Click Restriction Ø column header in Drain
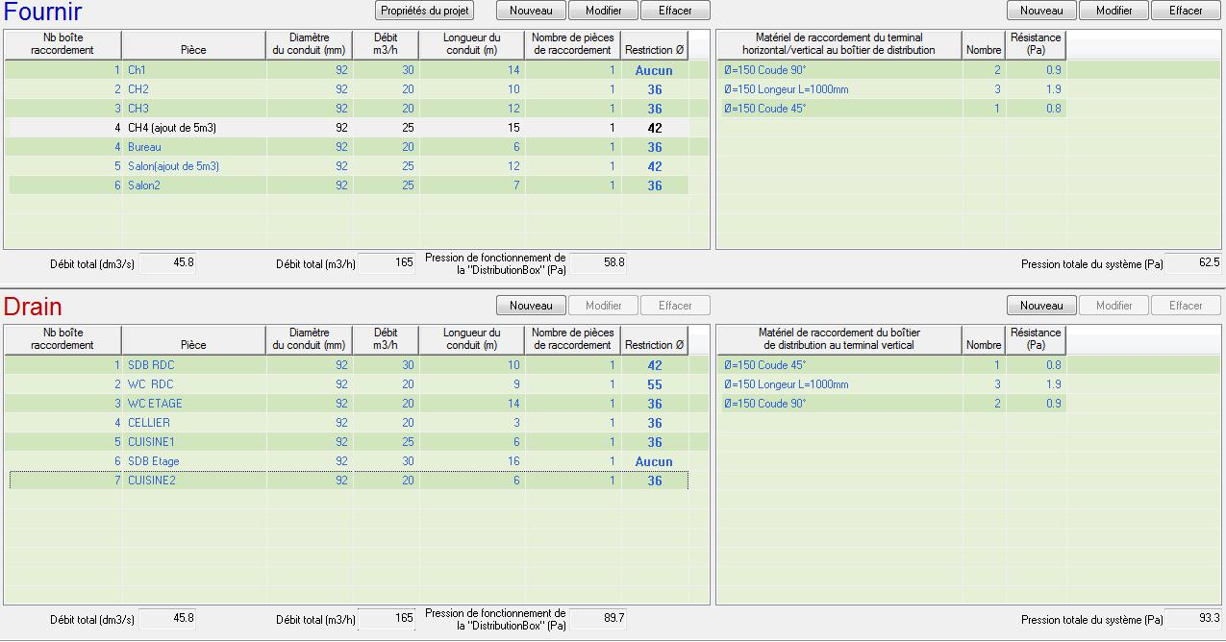Screen dimensions: 1226x642 (x=655, y=339)
